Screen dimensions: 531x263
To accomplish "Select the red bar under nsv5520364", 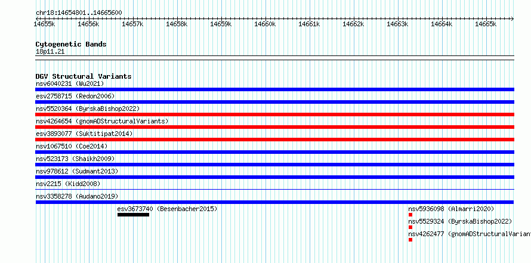I will coord(274,115).
